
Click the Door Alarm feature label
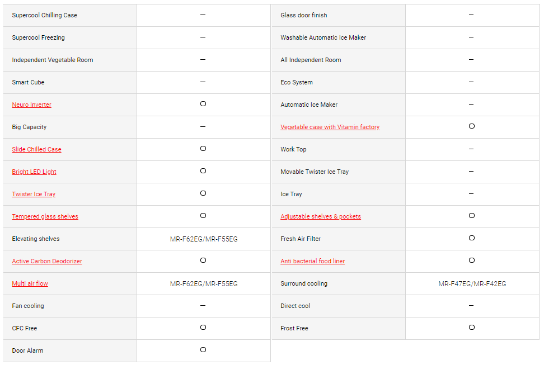[x=28, y=350]
